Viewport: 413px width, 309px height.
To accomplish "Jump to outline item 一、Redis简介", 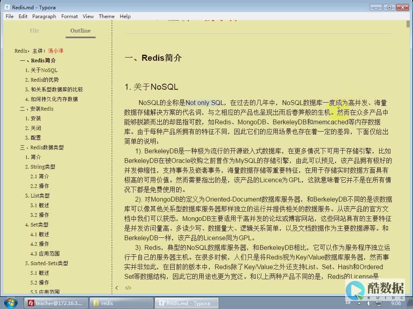I will pyautogui.click(x=38, y=60).
